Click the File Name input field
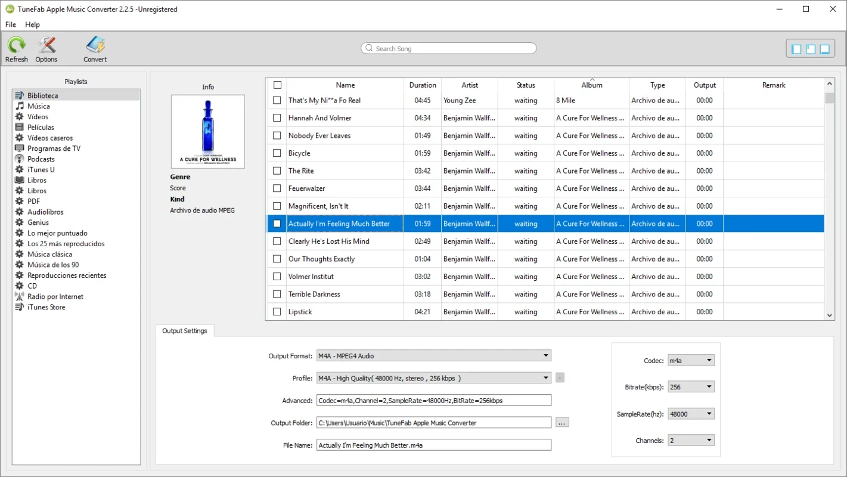847x477 pixels. 434,445
